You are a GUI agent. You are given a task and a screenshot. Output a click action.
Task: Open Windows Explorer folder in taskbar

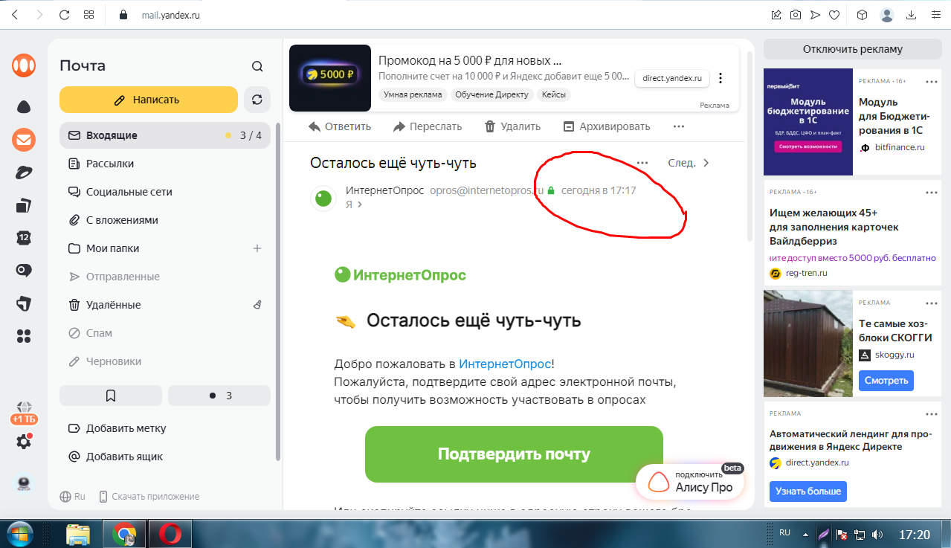78,534
